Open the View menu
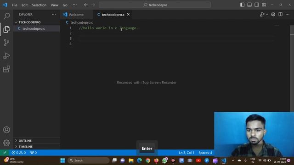Screen dimensions: 294x165 tap(54, 5)
